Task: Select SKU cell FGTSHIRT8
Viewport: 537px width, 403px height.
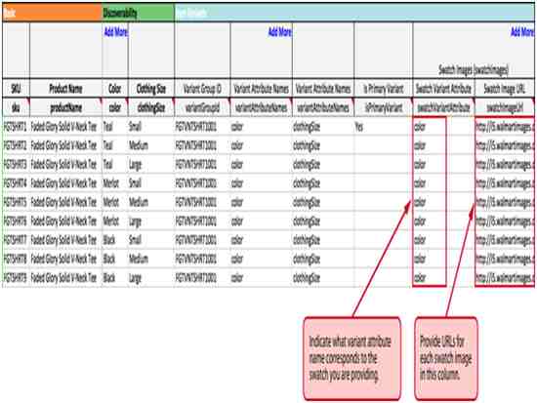Action: (x=16, y=259)
